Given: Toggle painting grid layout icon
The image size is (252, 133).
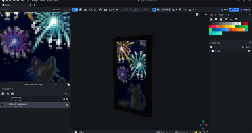Looking at the screenshot, I should point(190,9).
